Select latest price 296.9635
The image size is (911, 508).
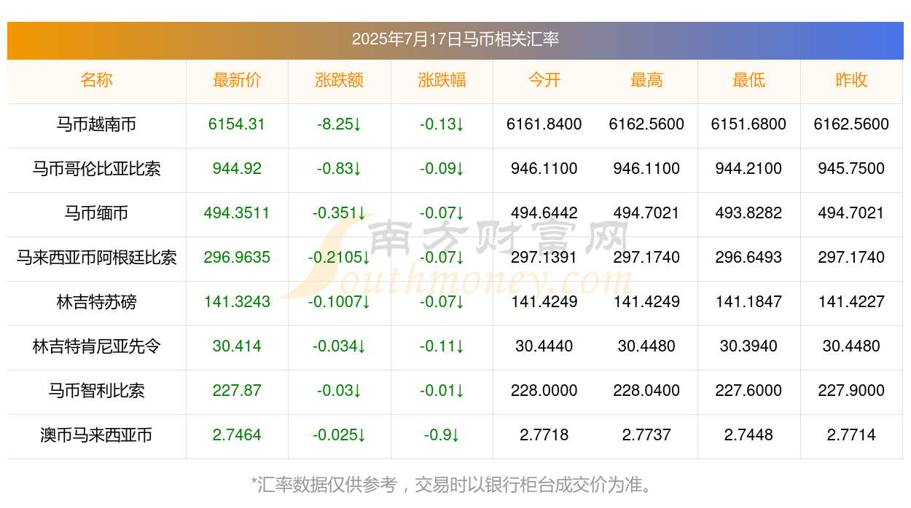(237, 258)
